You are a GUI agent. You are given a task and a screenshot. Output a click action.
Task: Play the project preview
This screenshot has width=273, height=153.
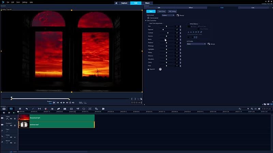(54, 103)
